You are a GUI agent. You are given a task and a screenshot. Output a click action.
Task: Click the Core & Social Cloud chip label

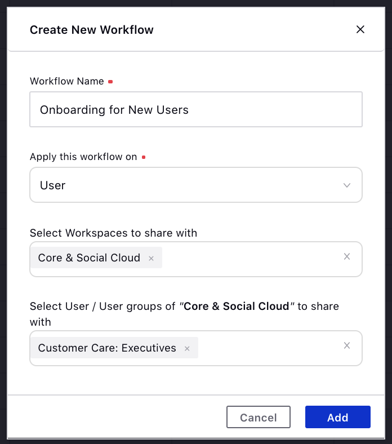[89, 257]
